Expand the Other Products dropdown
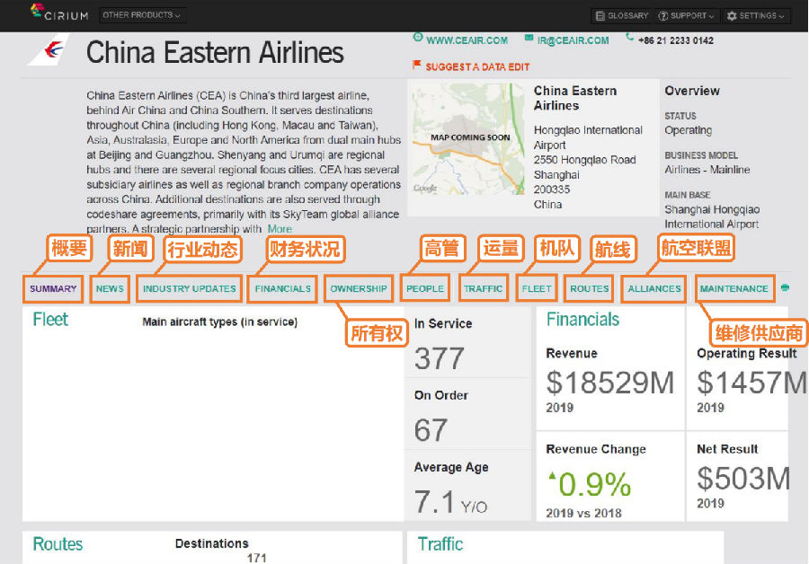This screenshot has width=809, height=564. [142, 15]
